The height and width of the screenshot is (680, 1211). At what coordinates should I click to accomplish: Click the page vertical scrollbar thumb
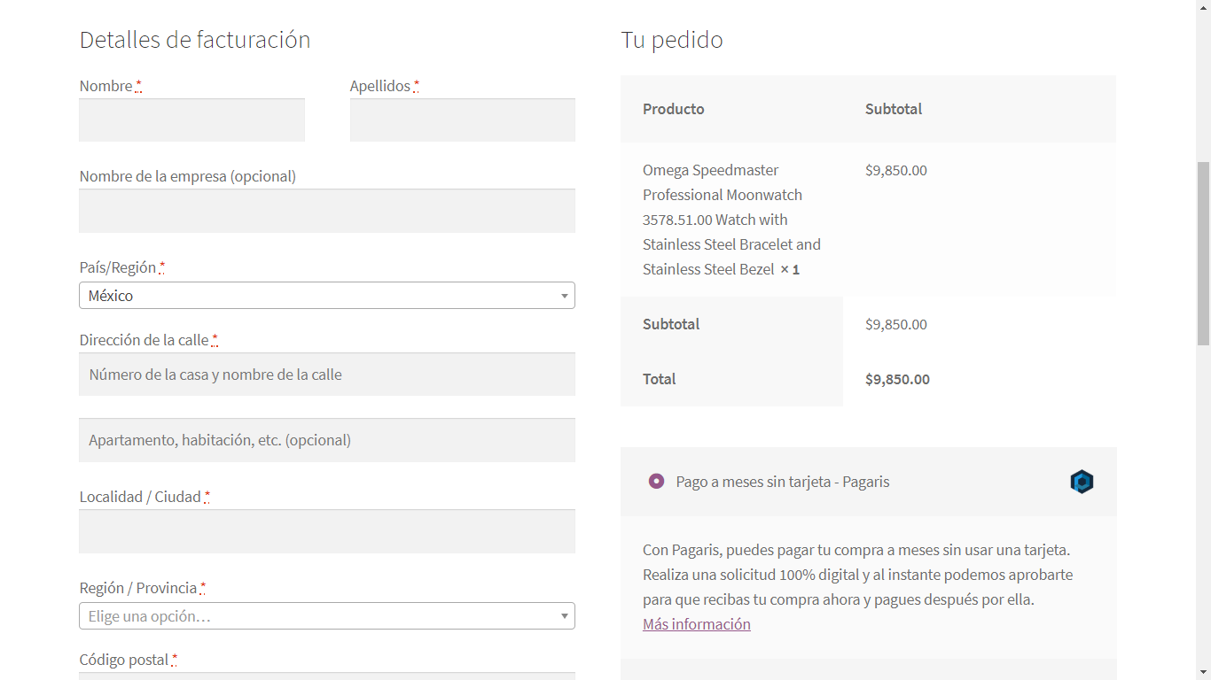1203,253
